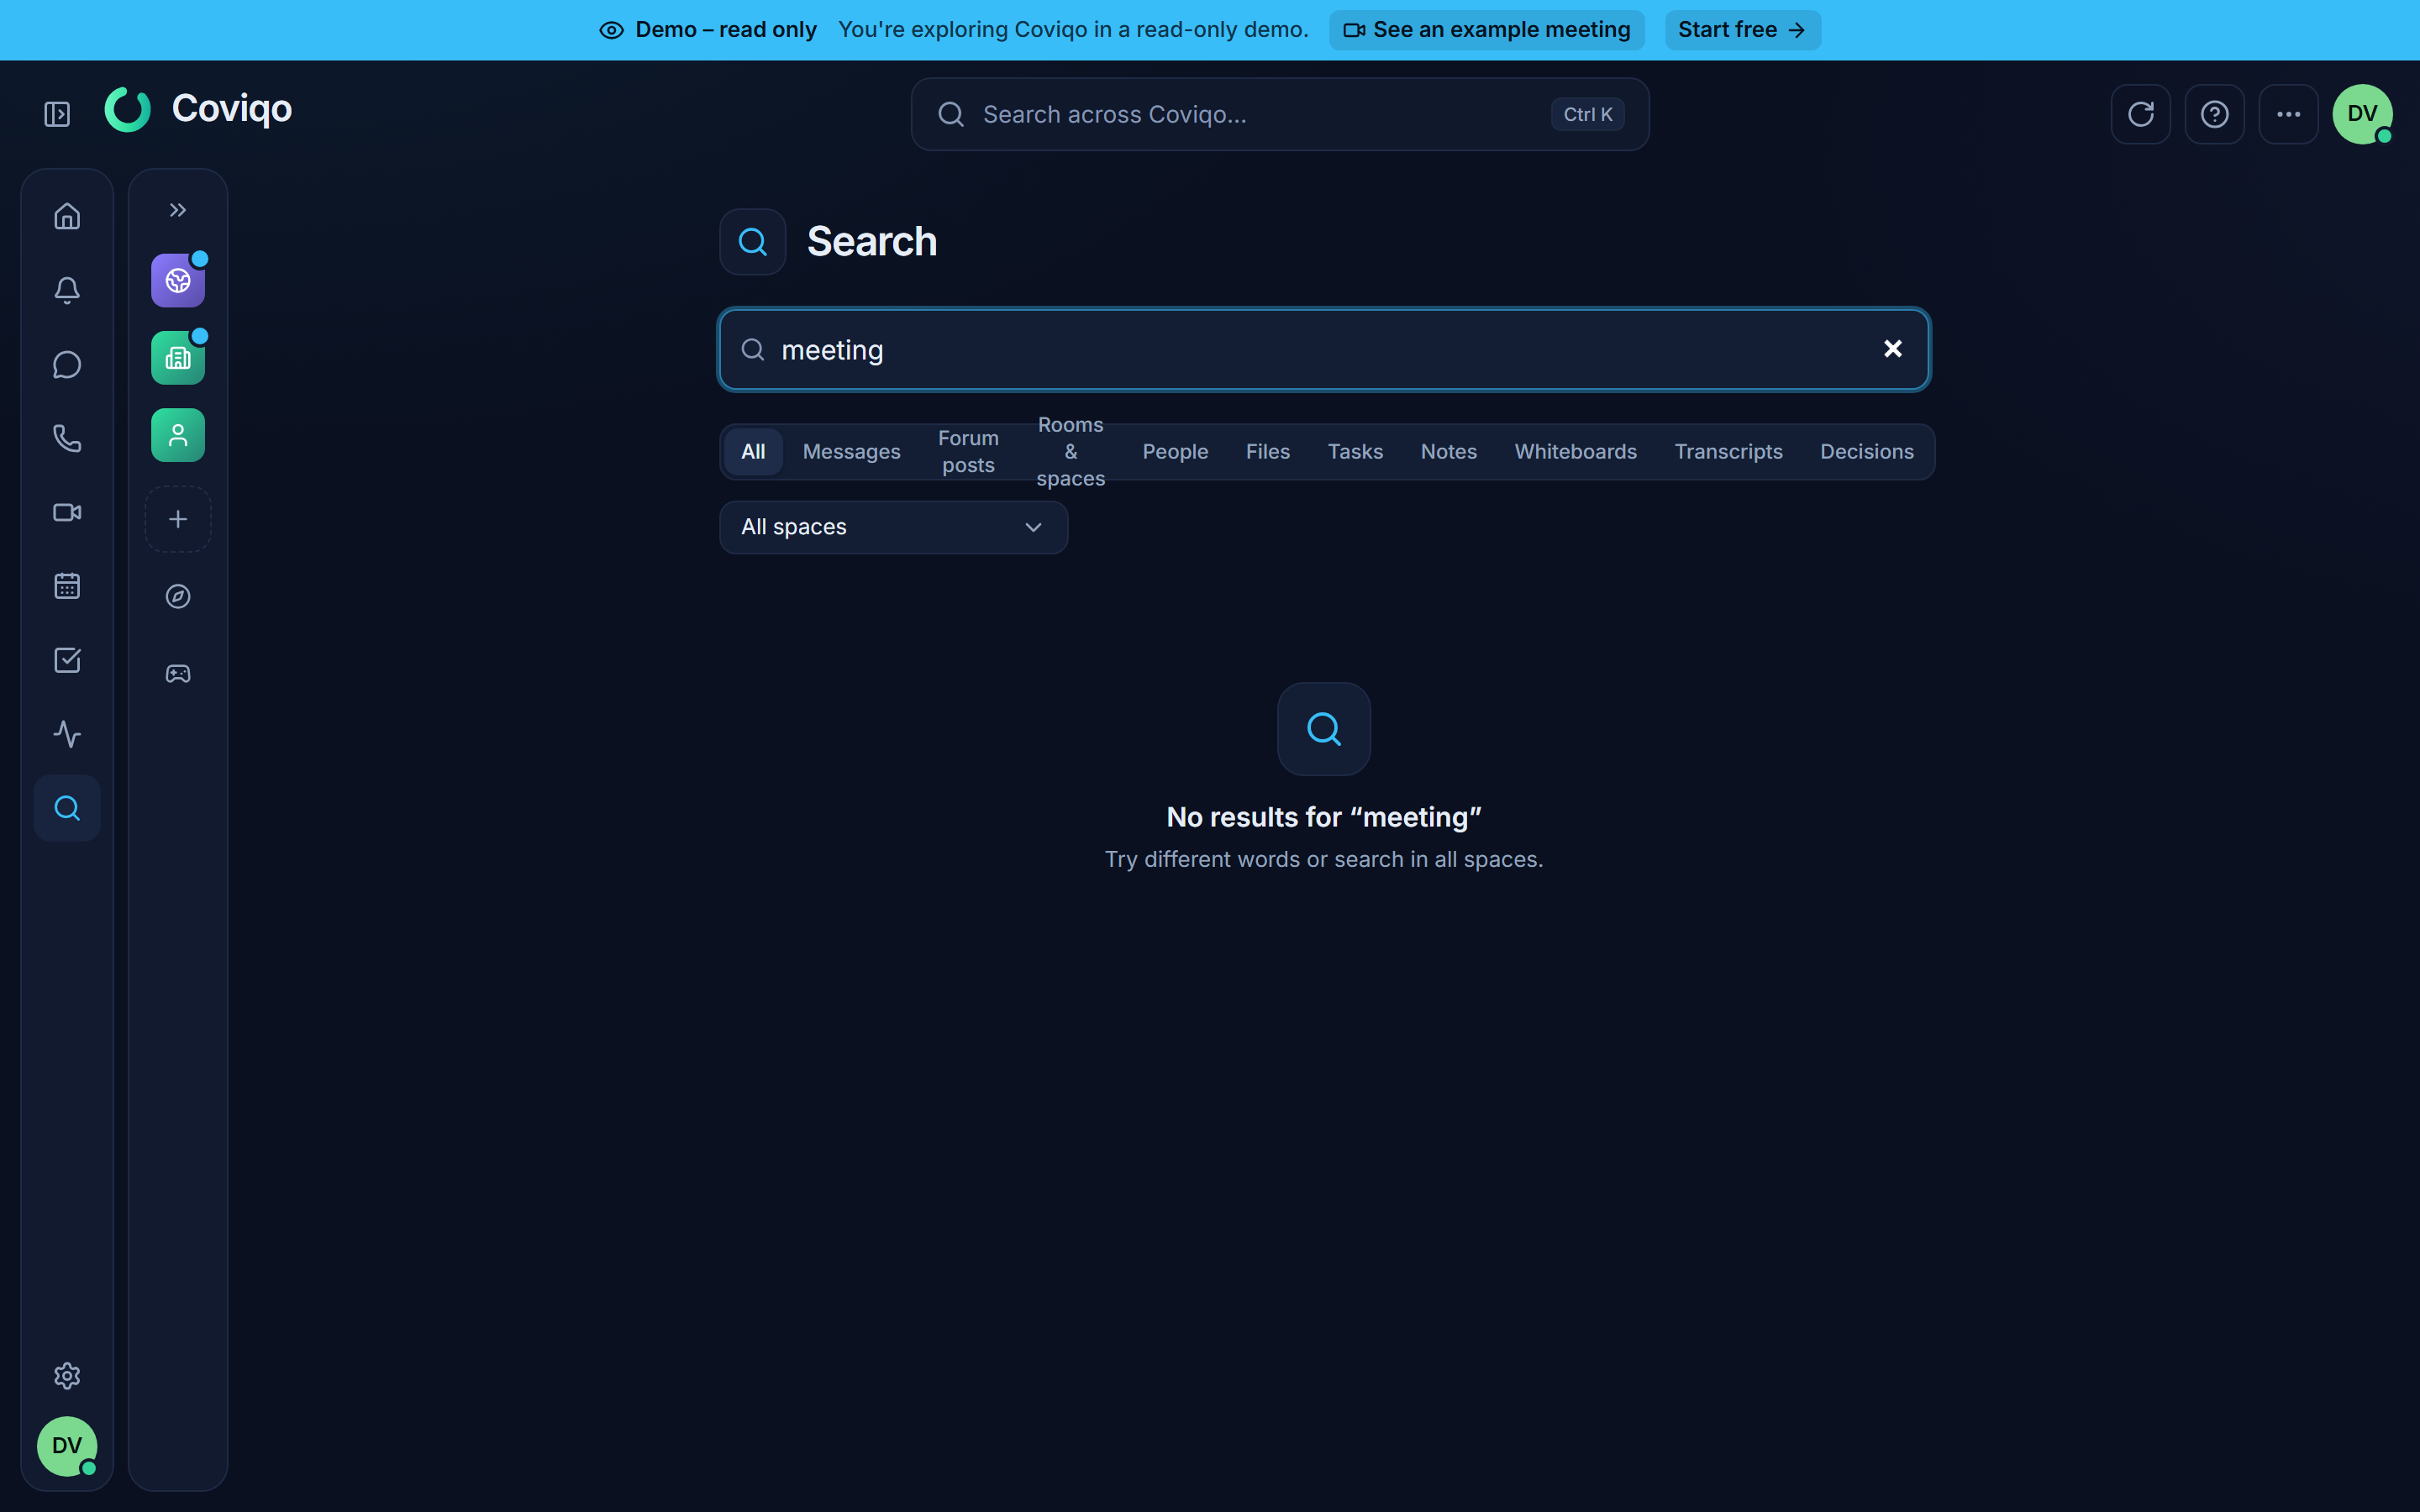This screenshot has width=2420, height=1512.
Task: Expand the spaces rail chevrons
Action: (178, 210)
